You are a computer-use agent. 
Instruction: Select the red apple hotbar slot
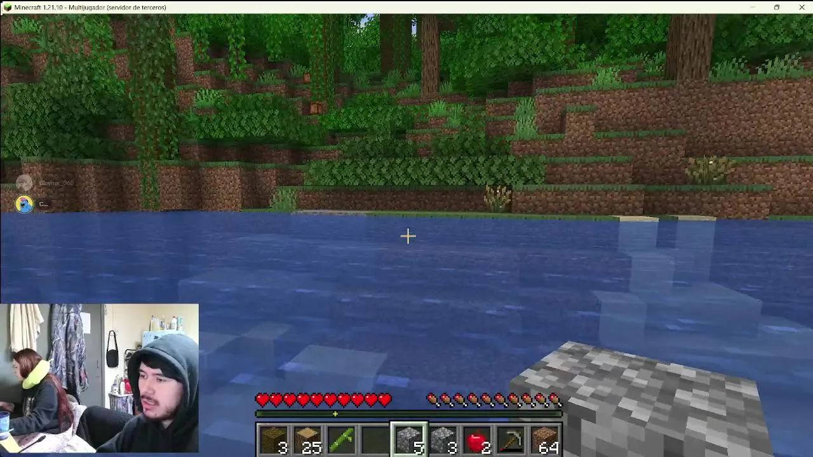point(478,440)
